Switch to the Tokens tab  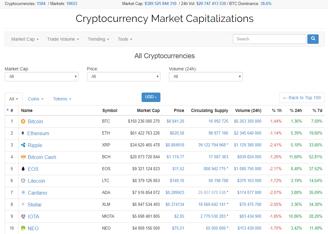62,99
